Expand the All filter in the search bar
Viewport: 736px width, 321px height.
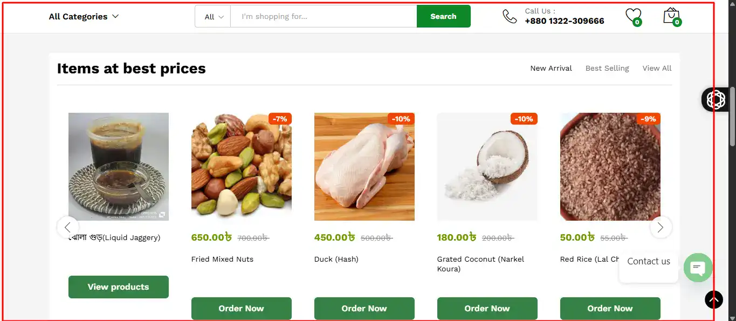pyautogui.click(x=212, y=16)
